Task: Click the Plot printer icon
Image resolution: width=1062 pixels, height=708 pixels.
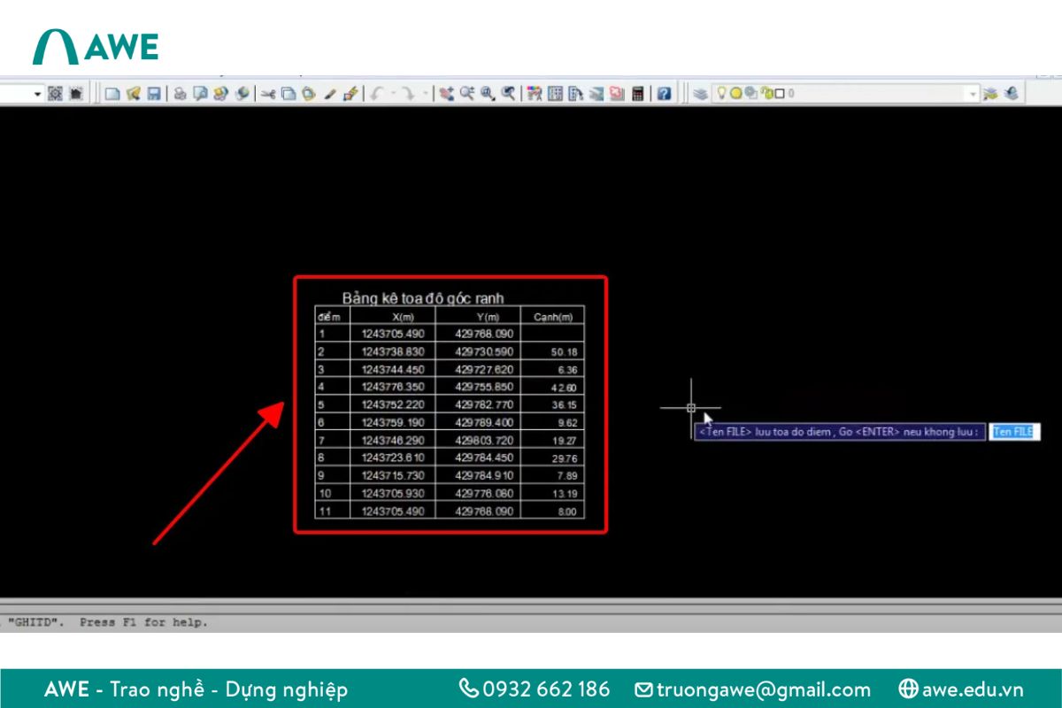Action: [180, 93]
